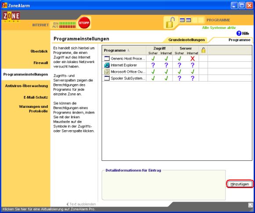Click the PROGRAMME label in header
The image size is (255, 213).
[x=218, y=20]
